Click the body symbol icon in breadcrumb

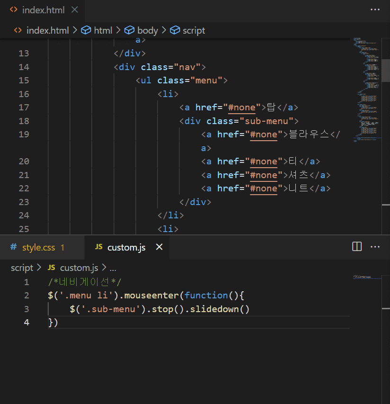pyautogui.click(x=129, y=30)
